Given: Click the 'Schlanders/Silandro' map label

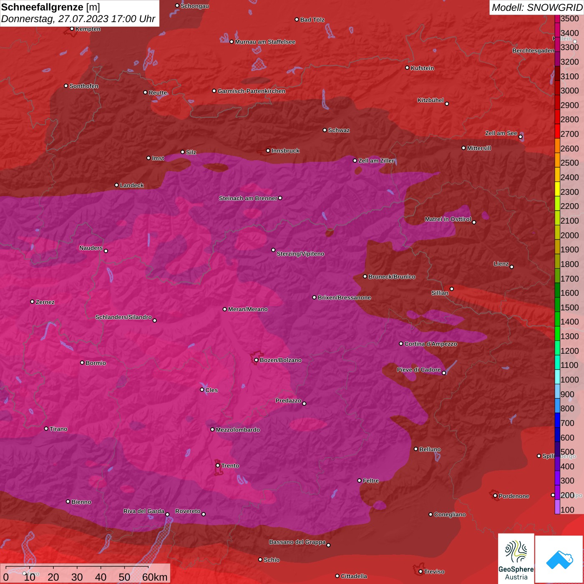Looking at the screenshot, I should [x=123, y=317].
